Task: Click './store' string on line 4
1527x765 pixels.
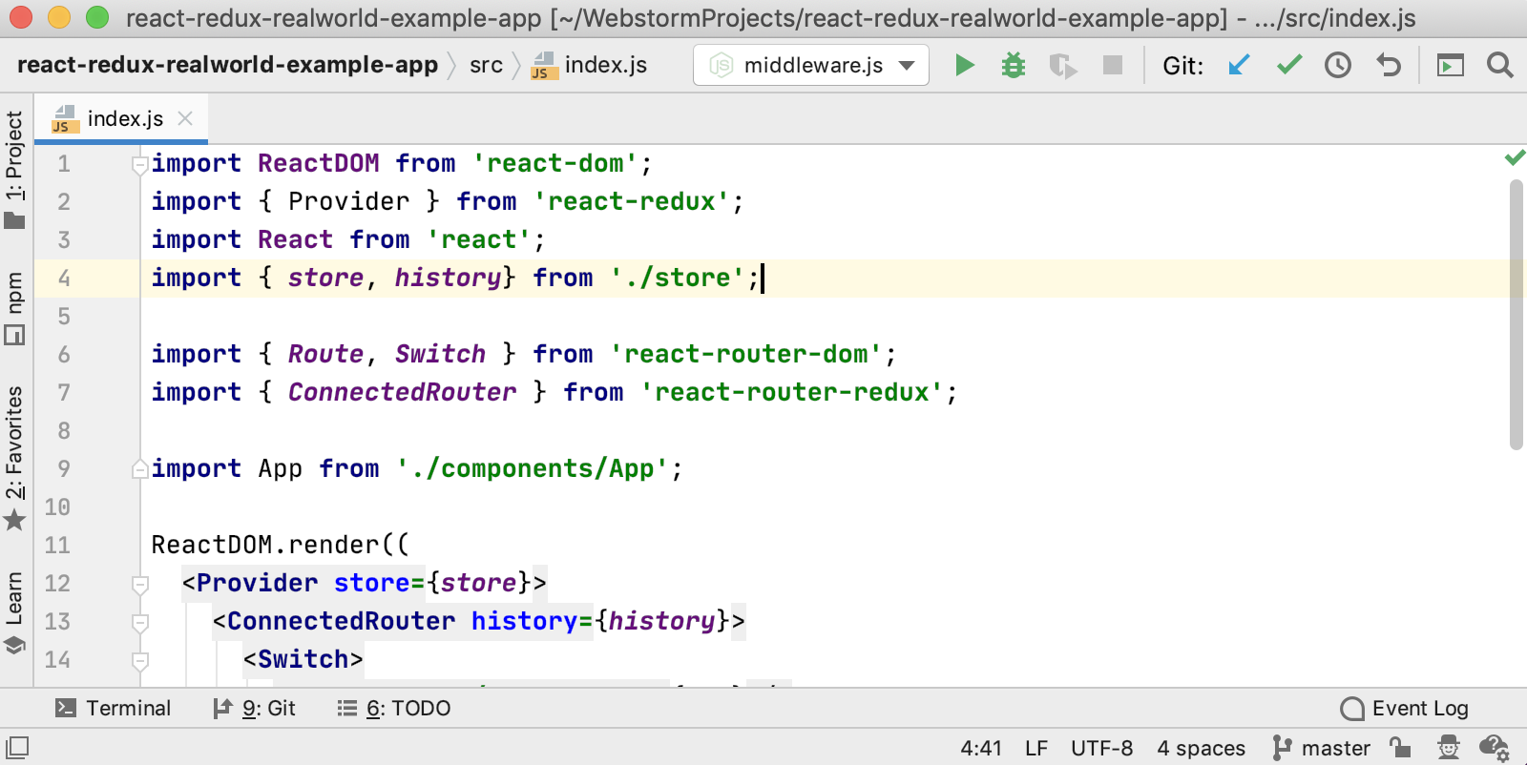Action: point(678,278)
